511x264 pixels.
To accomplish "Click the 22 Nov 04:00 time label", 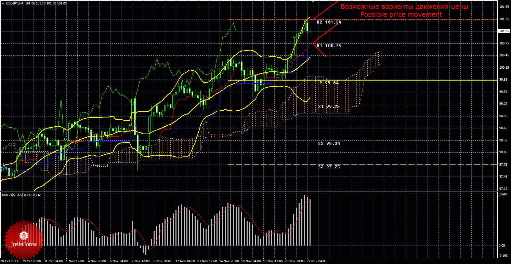I will 316,261.
